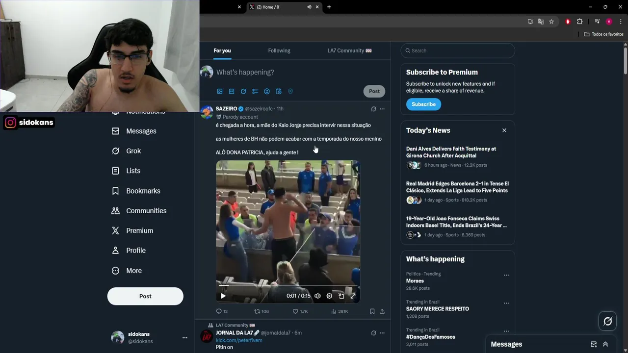
Task: Click the Search box
Action: [x=458, y=50]
